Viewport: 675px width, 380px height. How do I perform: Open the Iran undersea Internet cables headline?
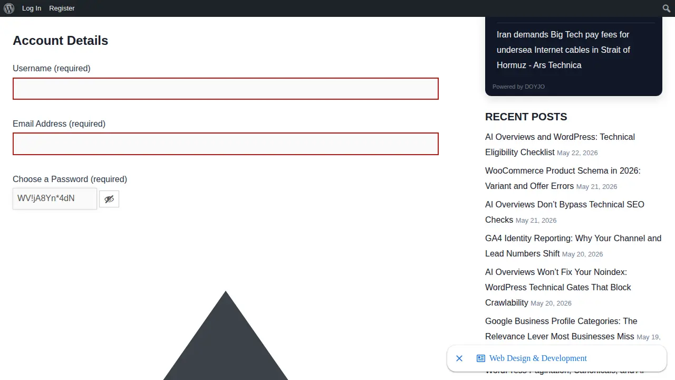point(563,50)
